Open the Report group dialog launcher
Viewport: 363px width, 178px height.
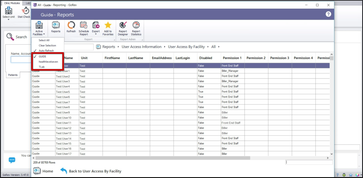point(114,40)
